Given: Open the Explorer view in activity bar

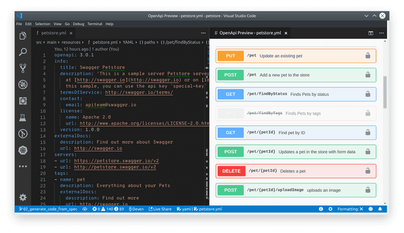Looking at the screenshot, I should point(23,36).
